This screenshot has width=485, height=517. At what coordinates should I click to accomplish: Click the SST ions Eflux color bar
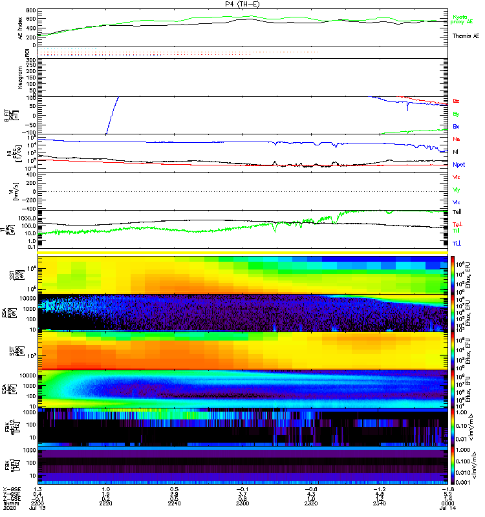pyautogui.click(x=453, y=275)
